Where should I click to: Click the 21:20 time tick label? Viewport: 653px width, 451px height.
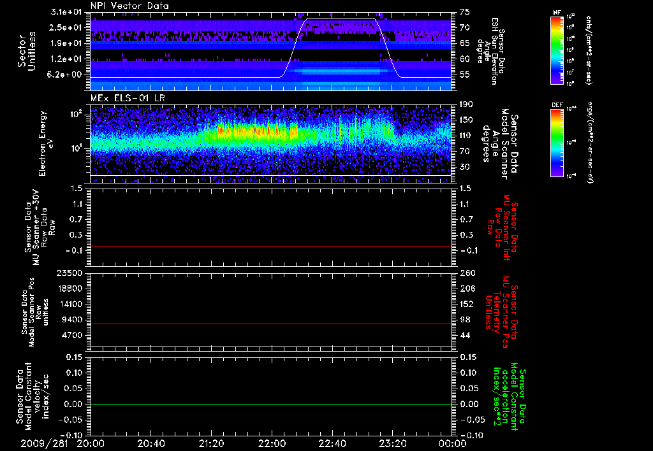212,444
